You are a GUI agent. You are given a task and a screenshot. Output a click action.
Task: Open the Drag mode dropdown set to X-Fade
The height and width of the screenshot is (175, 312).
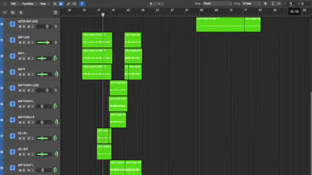click(251, 3)
